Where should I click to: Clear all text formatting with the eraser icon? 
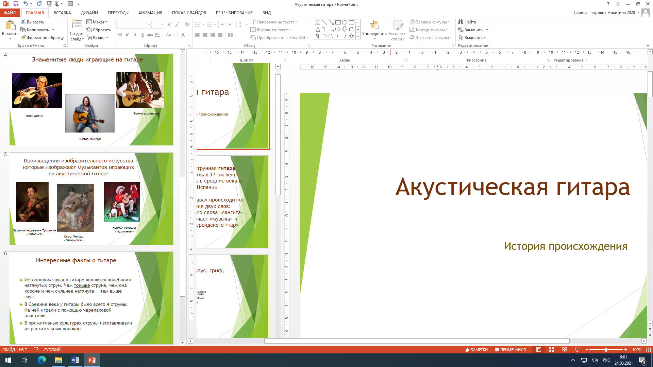coord(187,25)
